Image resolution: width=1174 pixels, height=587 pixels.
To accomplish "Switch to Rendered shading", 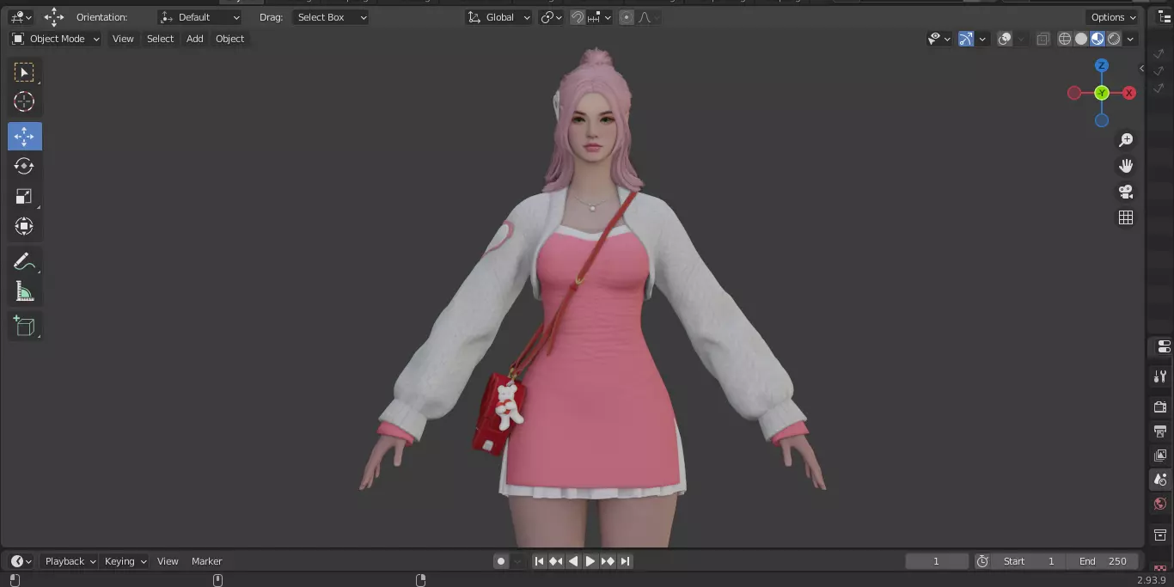I will 1114,39.
